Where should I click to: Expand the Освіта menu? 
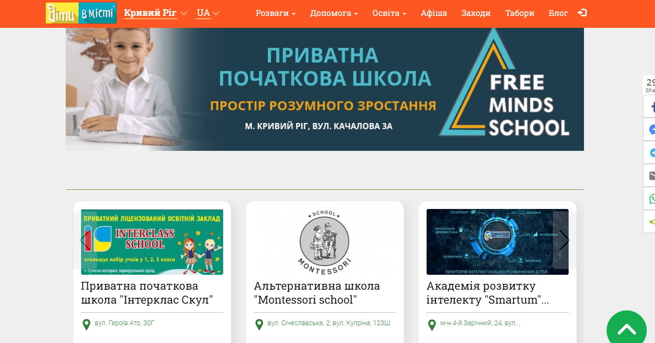389,13
